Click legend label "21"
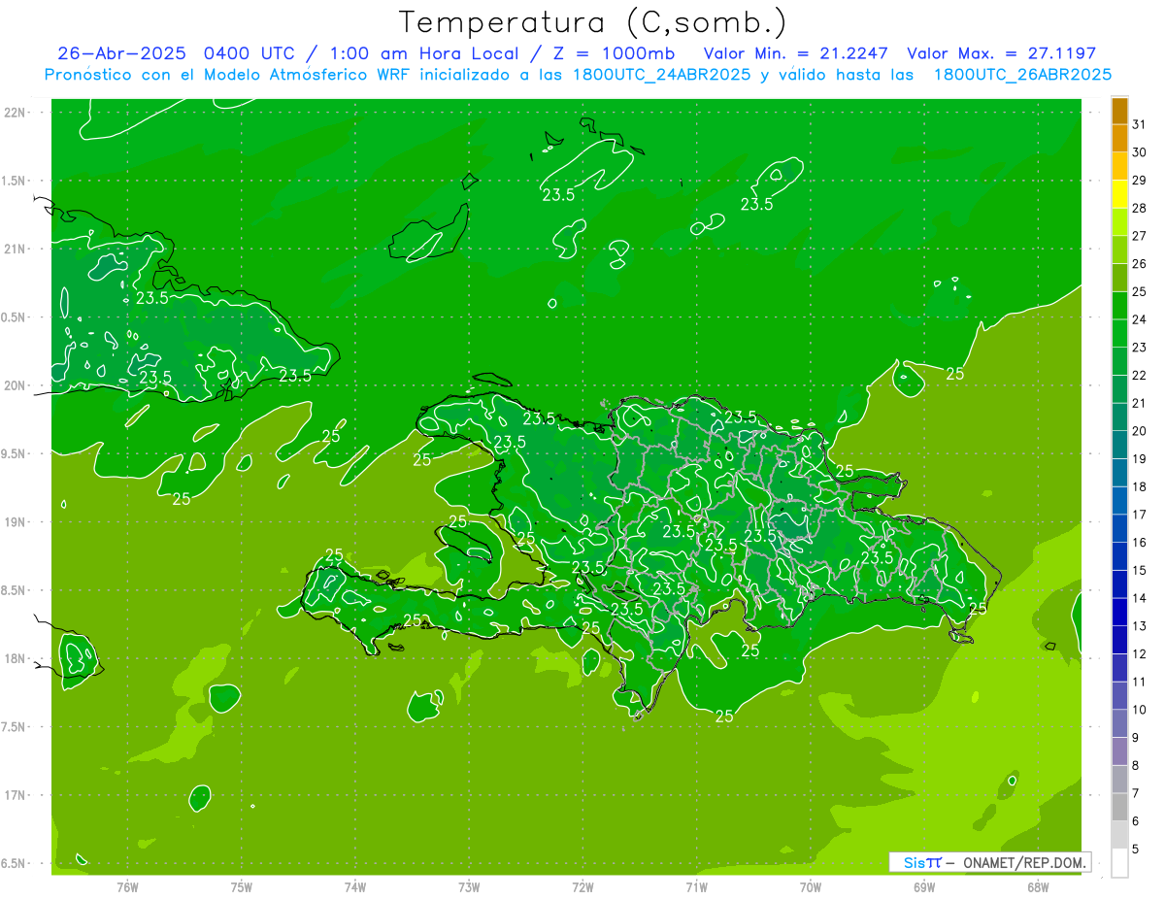1165x900 pixels. pos(1139,403)
